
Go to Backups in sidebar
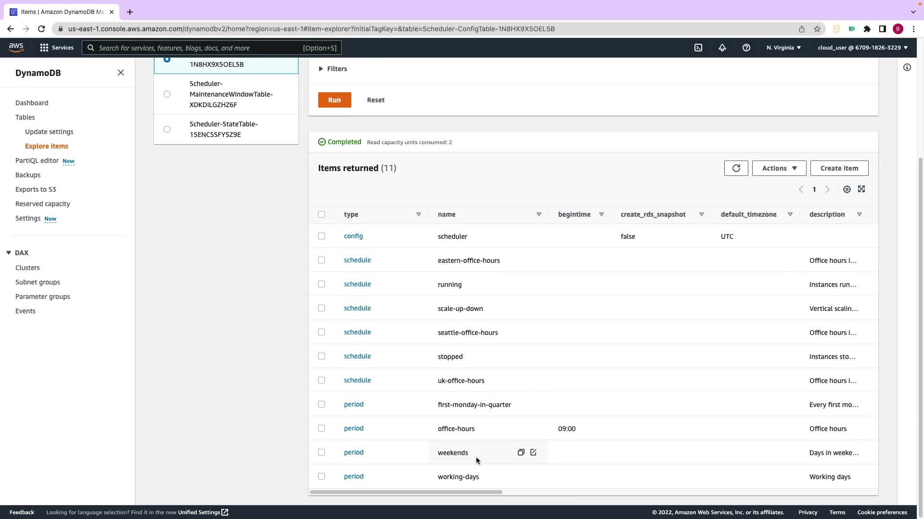click(x=28, y=175)
